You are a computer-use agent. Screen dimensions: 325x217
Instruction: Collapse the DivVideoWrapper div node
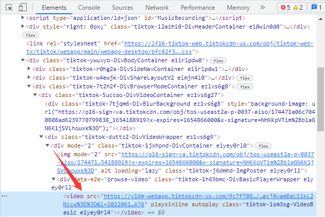point(42,137)
